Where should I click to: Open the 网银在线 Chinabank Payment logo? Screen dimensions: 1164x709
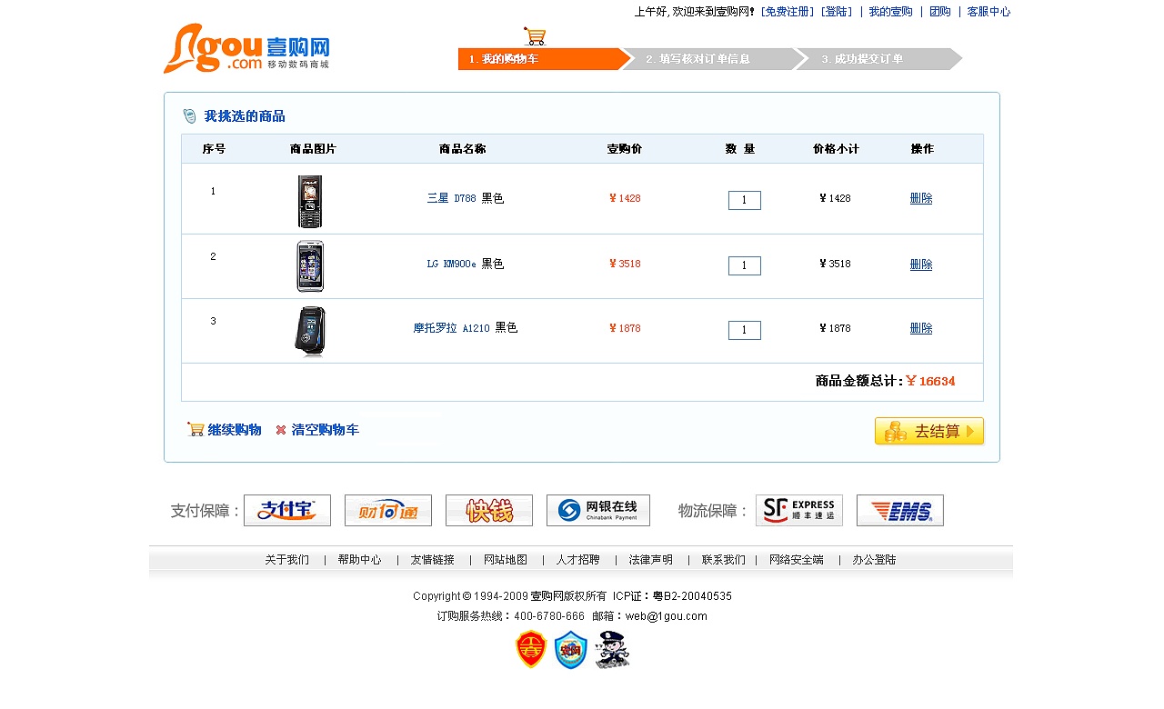click(x=598, y=510)
